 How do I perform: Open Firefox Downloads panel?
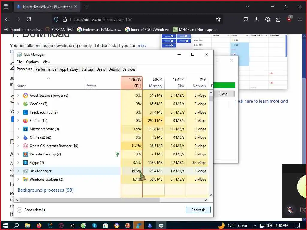257,19
